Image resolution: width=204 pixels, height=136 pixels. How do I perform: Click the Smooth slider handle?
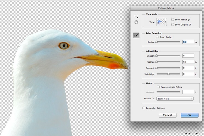(157, 56)
